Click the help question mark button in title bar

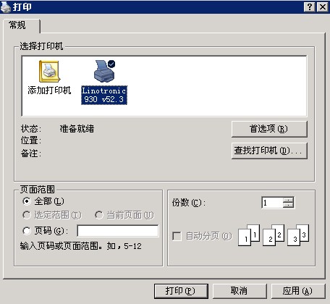click(x=310, y=7)
